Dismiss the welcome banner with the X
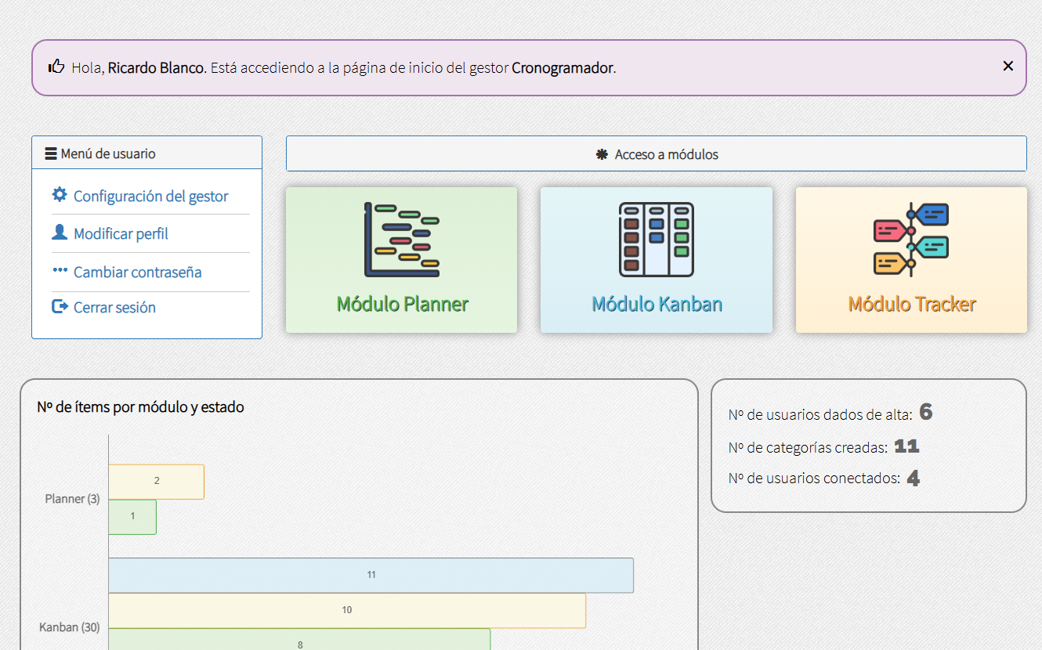The image size is (1042, 650). [1008, 67]
